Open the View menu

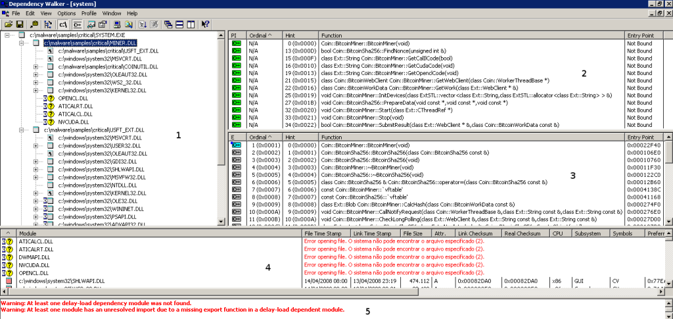[x=46, y=13]
